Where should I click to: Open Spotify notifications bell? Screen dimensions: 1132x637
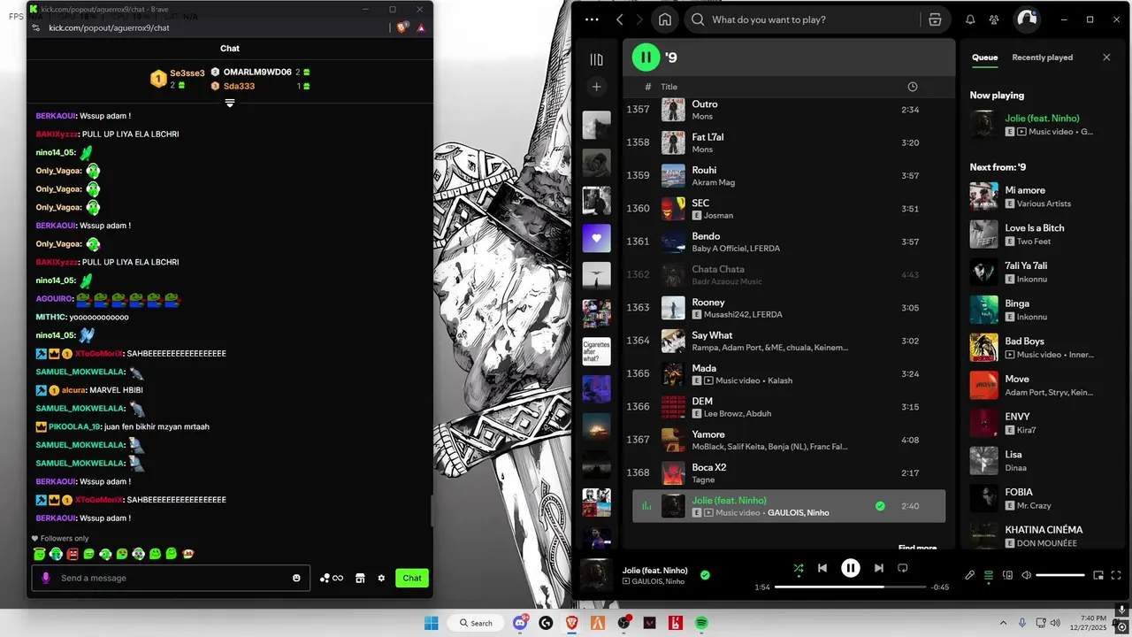tap(970, 19)
